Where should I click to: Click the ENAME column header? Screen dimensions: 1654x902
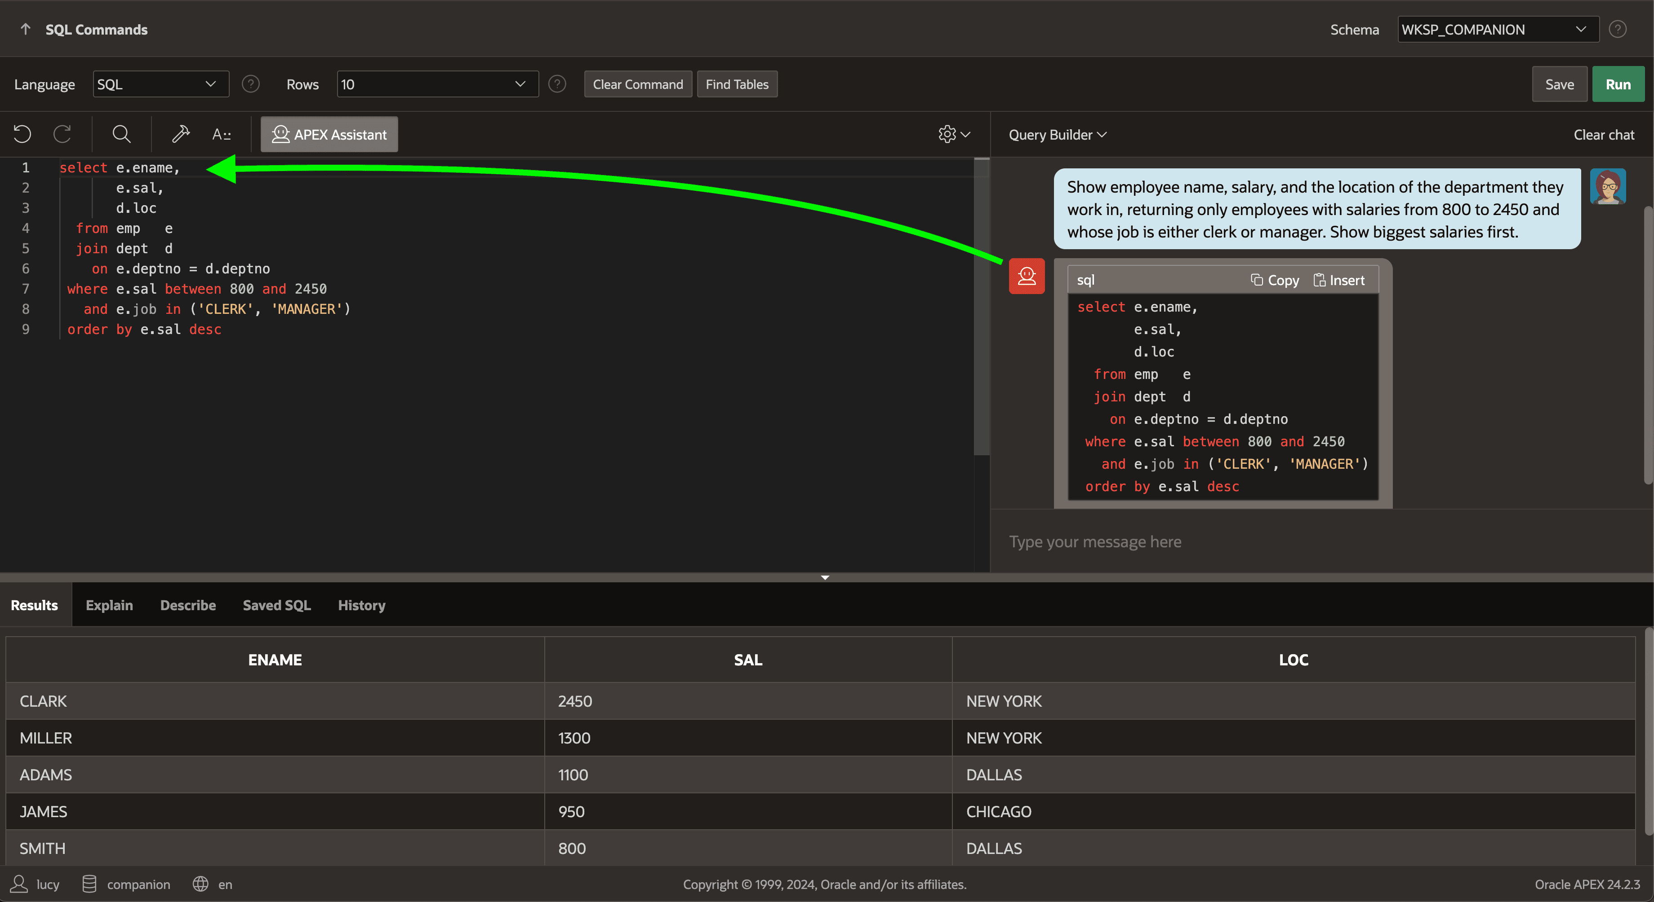[275, 660]
